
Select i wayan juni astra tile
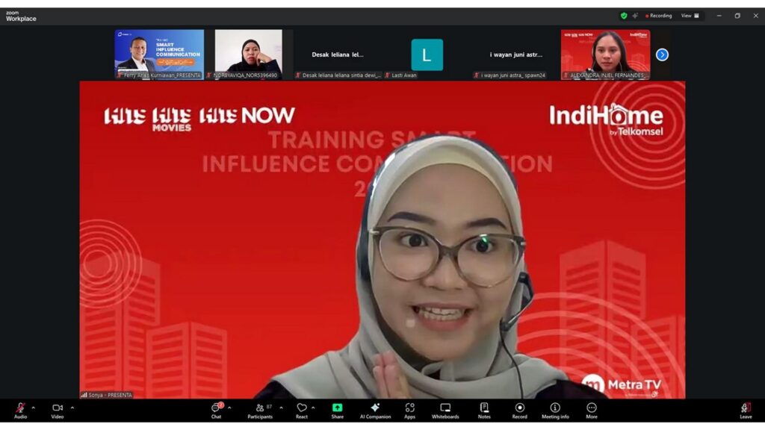click(x=516, y=54)
